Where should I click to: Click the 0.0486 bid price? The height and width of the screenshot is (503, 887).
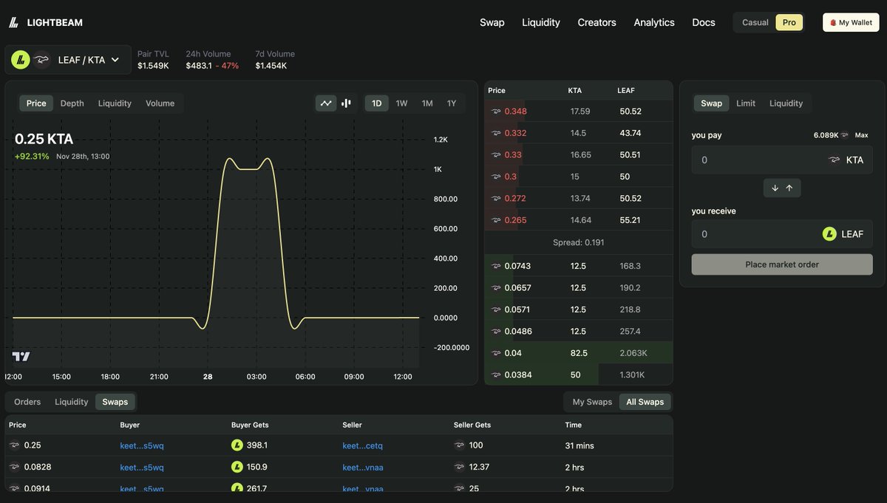(518, 332)
